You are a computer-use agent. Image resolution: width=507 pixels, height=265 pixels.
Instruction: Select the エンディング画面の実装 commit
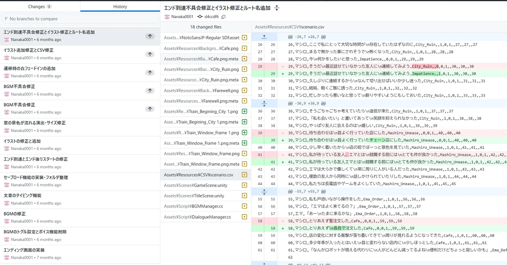tap(80, 254)
